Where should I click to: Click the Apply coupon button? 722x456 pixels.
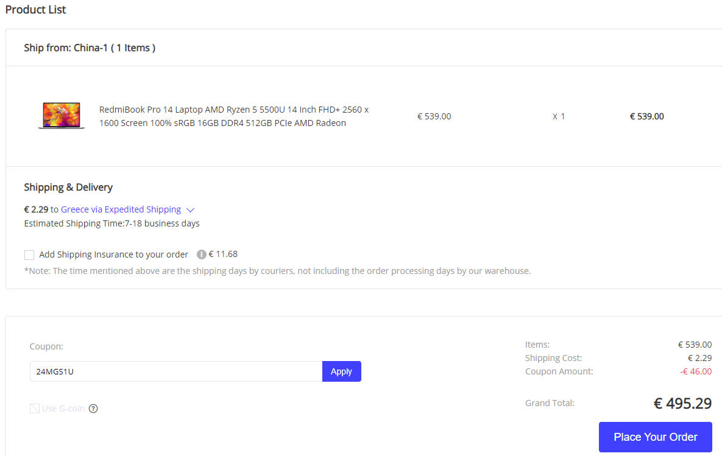(341, 371)
